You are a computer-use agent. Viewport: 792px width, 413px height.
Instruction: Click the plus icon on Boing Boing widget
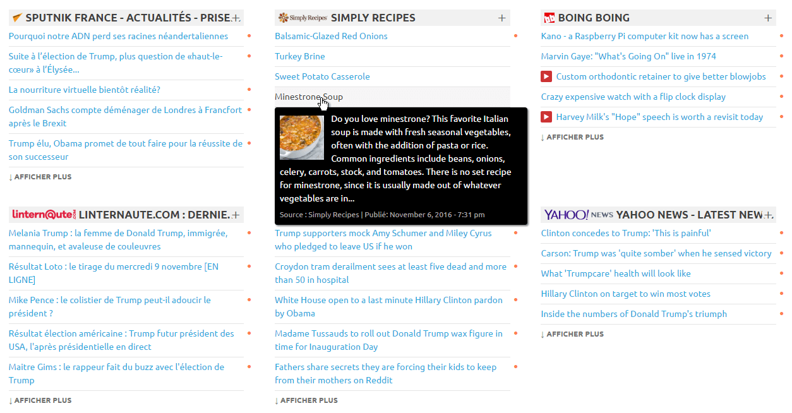(x=768, y=18)
